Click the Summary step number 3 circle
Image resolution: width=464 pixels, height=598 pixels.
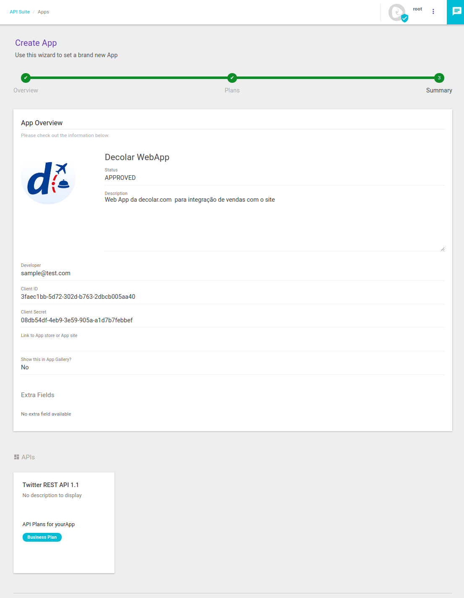pyautogui.click(x=439, y=78)
